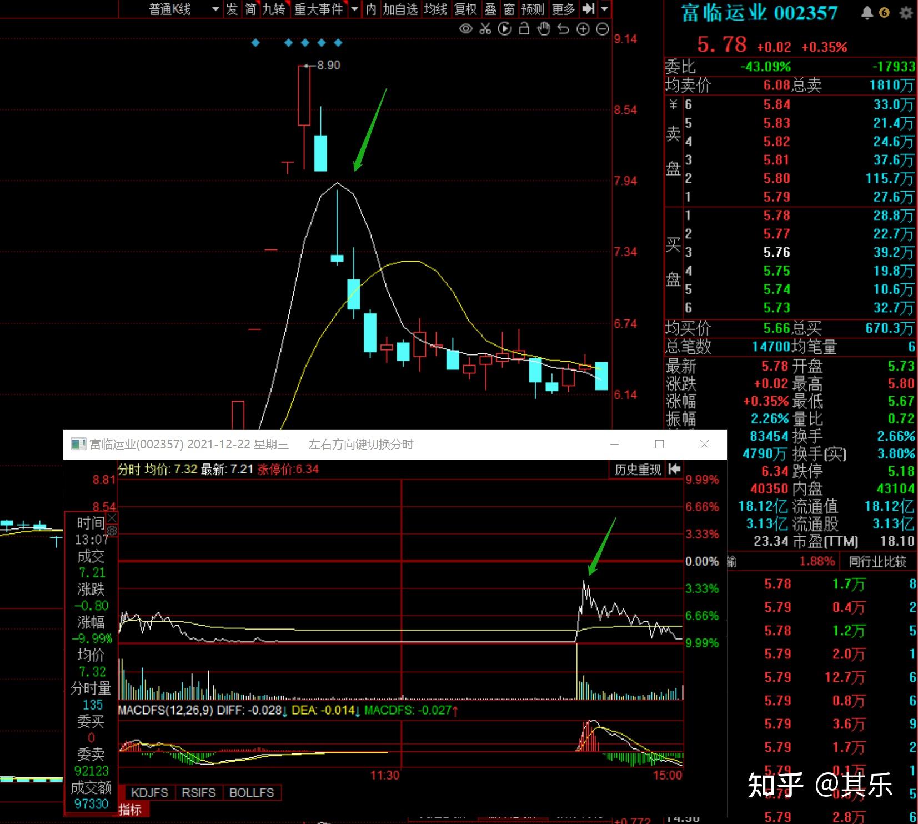Click the last blue diamond event marker

click(338, 42)
